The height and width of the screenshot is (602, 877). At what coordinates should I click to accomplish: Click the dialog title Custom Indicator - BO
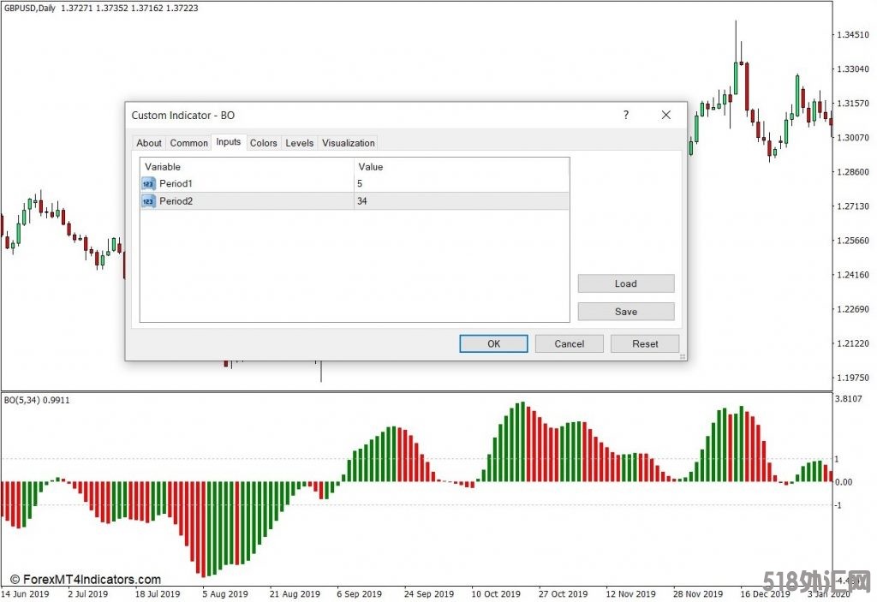coord(183,116)
